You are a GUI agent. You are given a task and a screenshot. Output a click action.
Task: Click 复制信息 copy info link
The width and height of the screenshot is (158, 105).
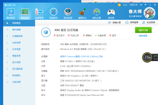click(143, 36)
